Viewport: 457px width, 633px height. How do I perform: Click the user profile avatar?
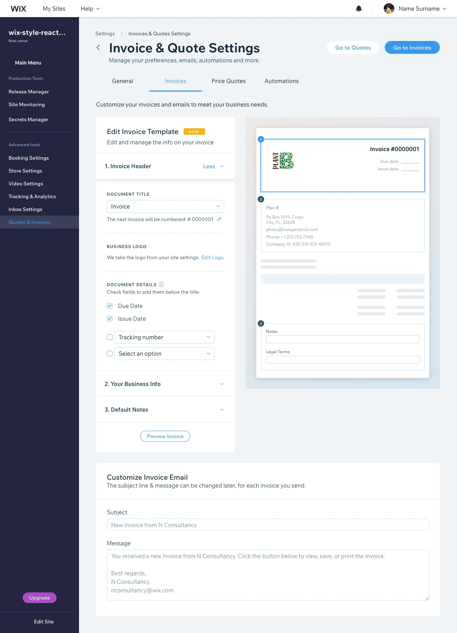(x=389, y=9)
